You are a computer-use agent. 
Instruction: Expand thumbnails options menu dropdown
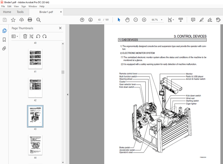pyautogui.click(x=15, y=36)
